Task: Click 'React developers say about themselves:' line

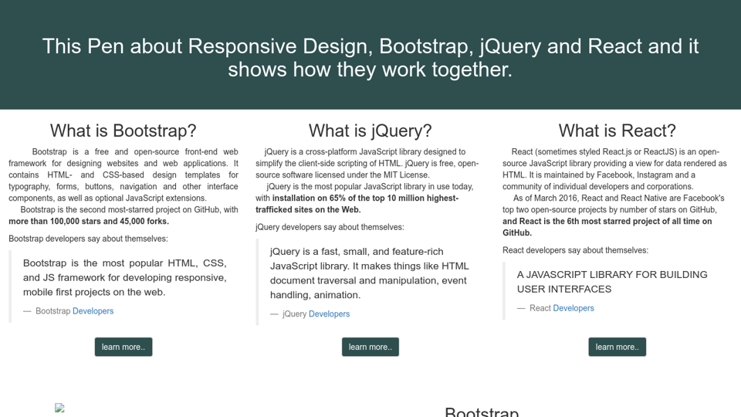Action: [x=575, y=250]
